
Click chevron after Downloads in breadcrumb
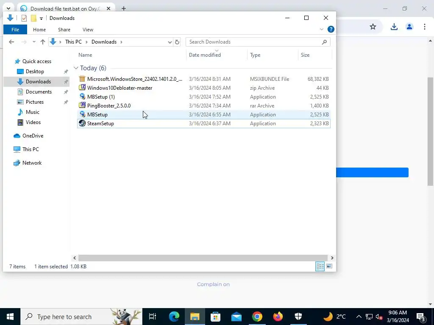(121, 42)
